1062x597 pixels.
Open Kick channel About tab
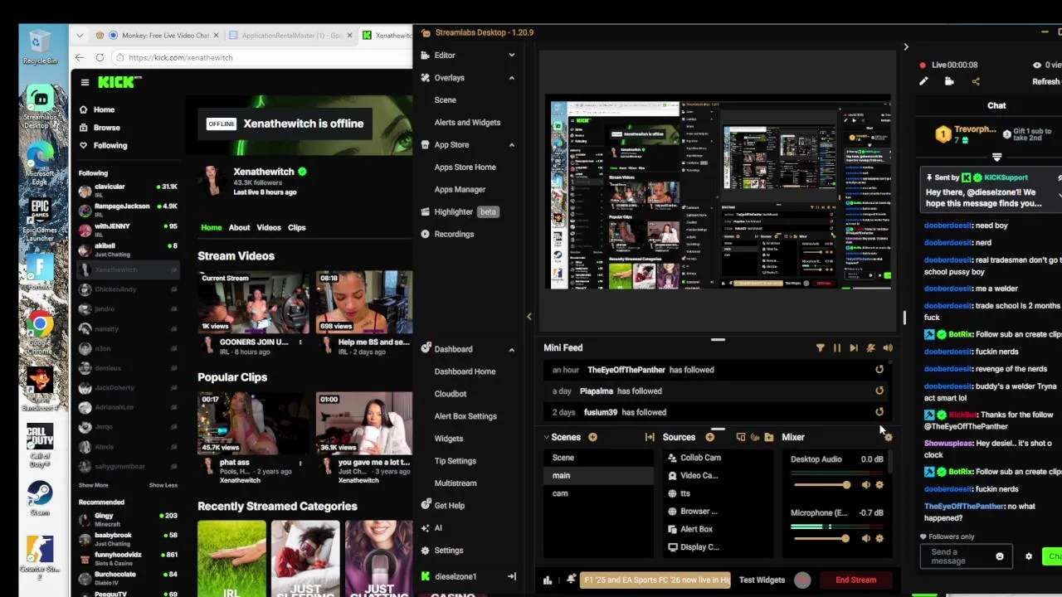click(x=239, y=227)
